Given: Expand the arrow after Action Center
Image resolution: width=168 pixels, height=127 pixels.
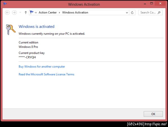Looking at the screenshot, I should (x=59, y=13).
